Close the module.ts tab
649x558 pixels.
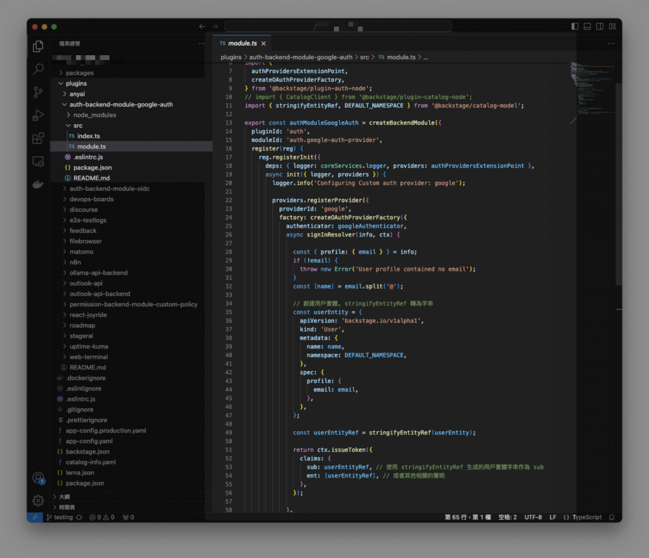264,44
